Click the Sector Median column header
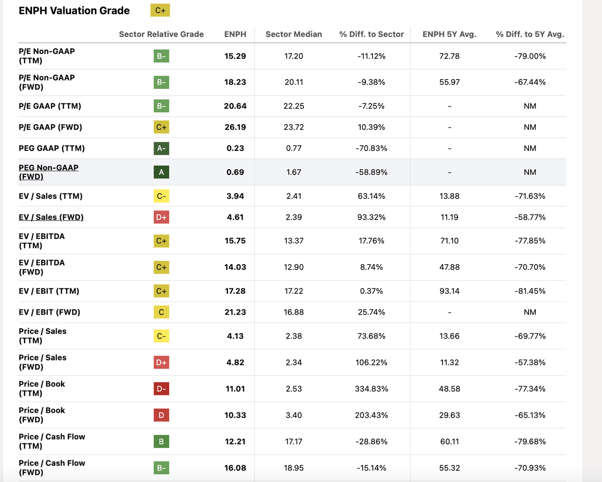The width and height of the screenshot is (602, 482). click(294, 34)
